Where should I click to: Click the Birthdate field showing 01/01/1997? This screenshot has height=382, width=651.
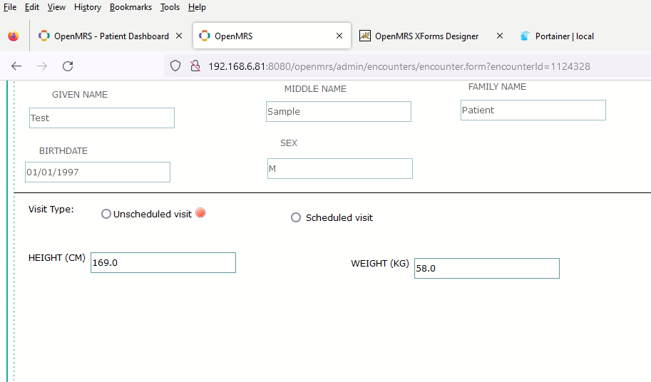pyautogui.click(x=98, y=172)
